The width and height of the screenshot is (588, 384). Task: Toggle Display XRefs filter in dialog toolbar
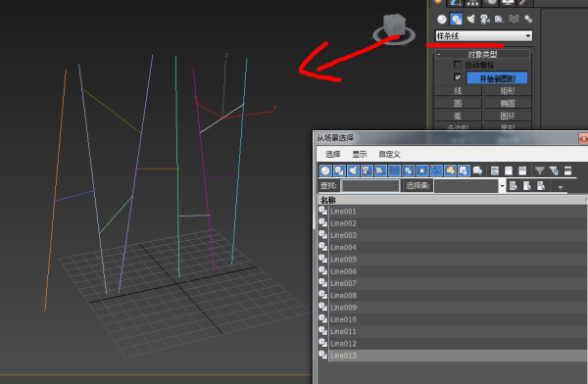(422, 171)
